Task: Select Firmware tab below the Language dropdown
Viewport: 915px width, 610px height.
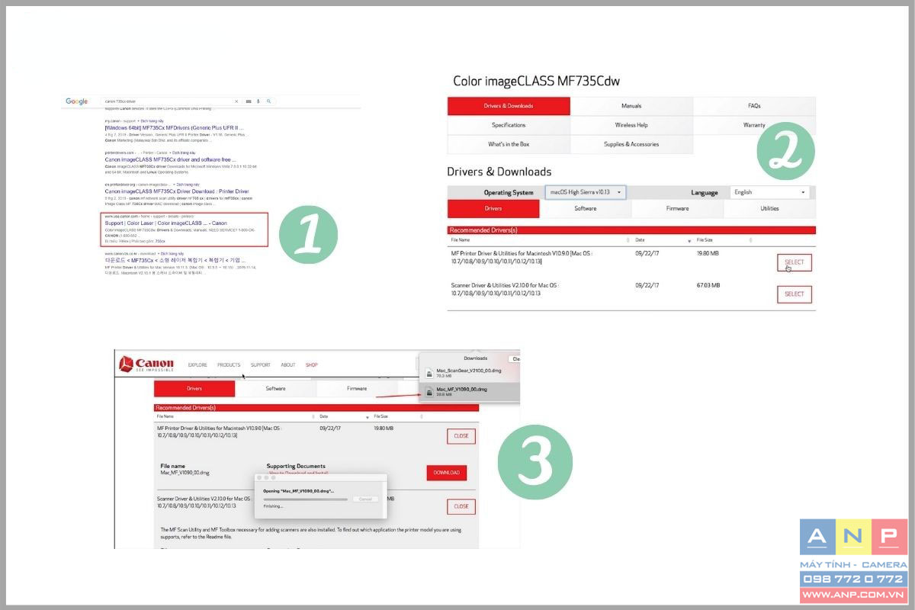Action: pos(678,208)
